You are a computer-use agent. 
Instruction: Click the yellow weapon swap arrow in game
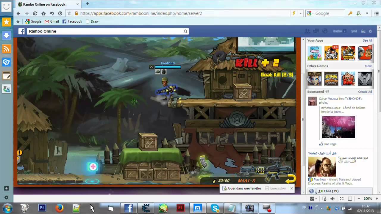pyautogui.click(x=291, y=179)
